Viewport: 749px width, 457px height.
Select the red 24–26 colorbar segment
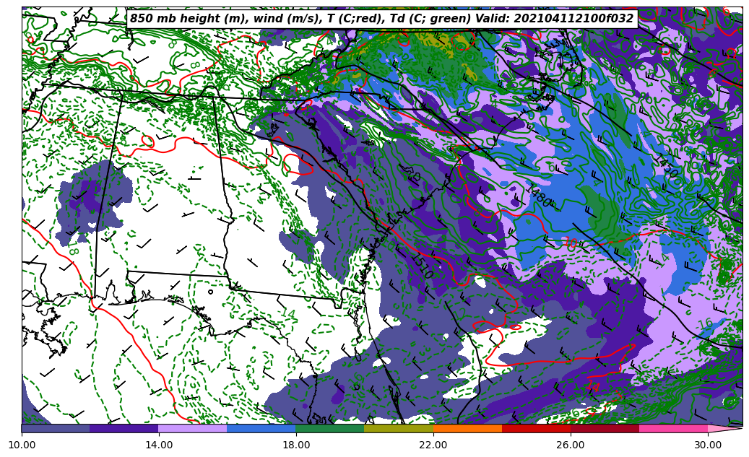(x=536, y=428)
